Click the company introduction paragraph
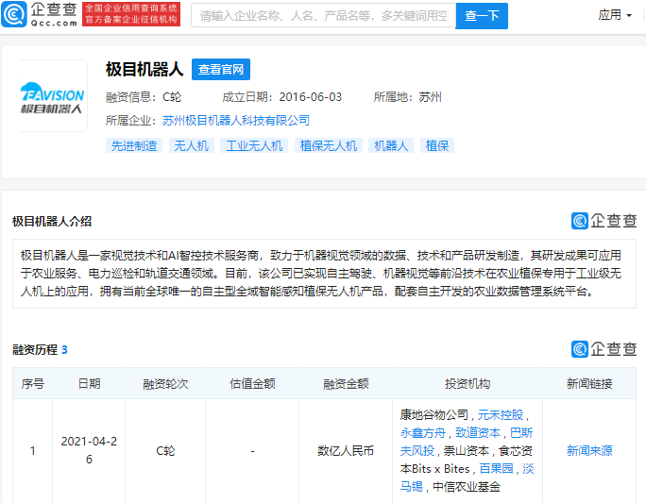 [x=324, y=274]
